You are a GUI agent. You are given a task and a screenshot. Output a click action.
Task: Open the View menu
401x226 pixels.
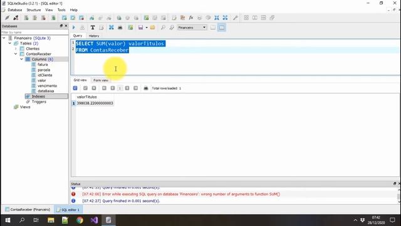[x=49, y=10]
